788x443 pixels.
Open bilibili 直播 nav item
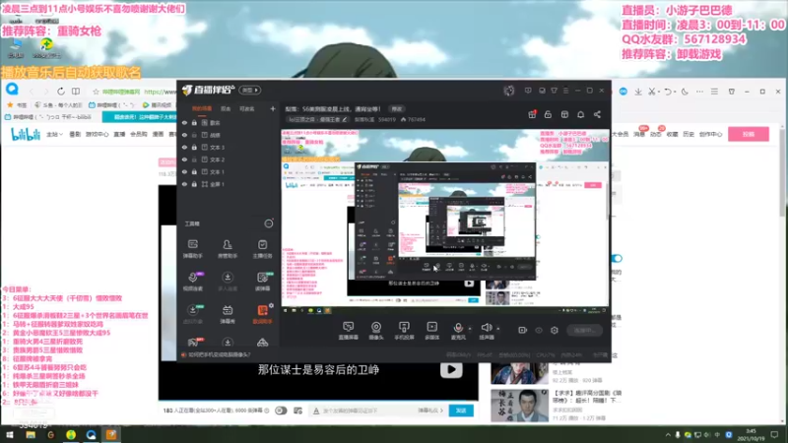pos(119,135)
